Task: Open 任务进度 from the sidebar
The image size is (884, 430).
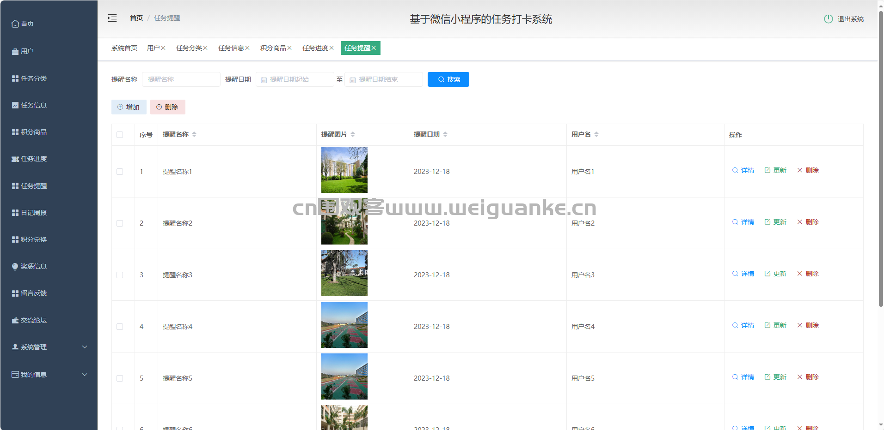Action: [33, 159]
